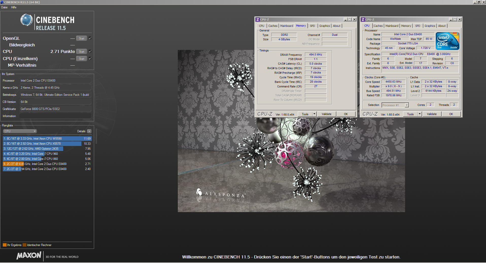The image size is (486, 263).
Task: Click the orange Ihr Ergebnis legend swatch
Action: (x=5, y=245)
